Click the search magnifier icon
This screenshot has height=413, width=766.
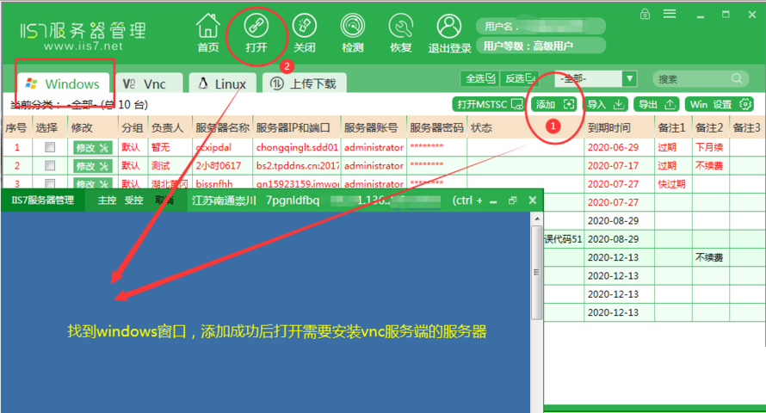[737, 78]
